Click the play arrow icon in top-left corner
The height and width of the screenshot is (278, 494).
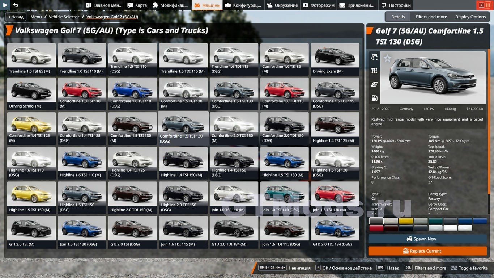pos(5,5)
